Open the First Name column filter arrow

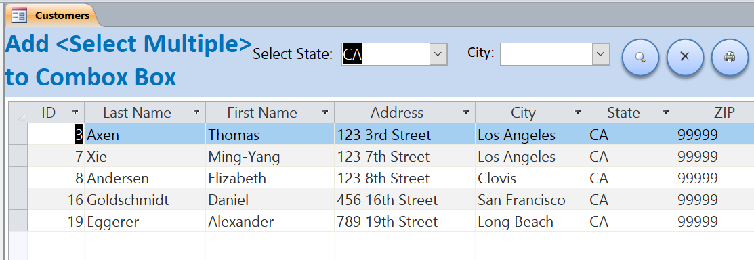click(325, 112)
